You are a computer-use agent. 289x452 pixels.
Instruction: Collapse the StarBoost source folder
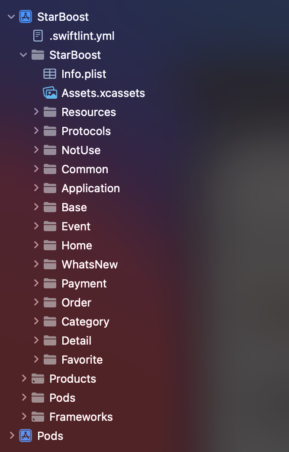(x=24, y=55)
